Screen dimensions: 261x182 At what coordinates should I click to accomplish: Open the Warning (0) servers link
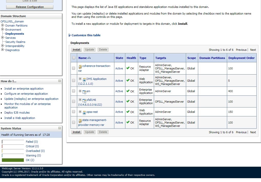click(33, 155)
